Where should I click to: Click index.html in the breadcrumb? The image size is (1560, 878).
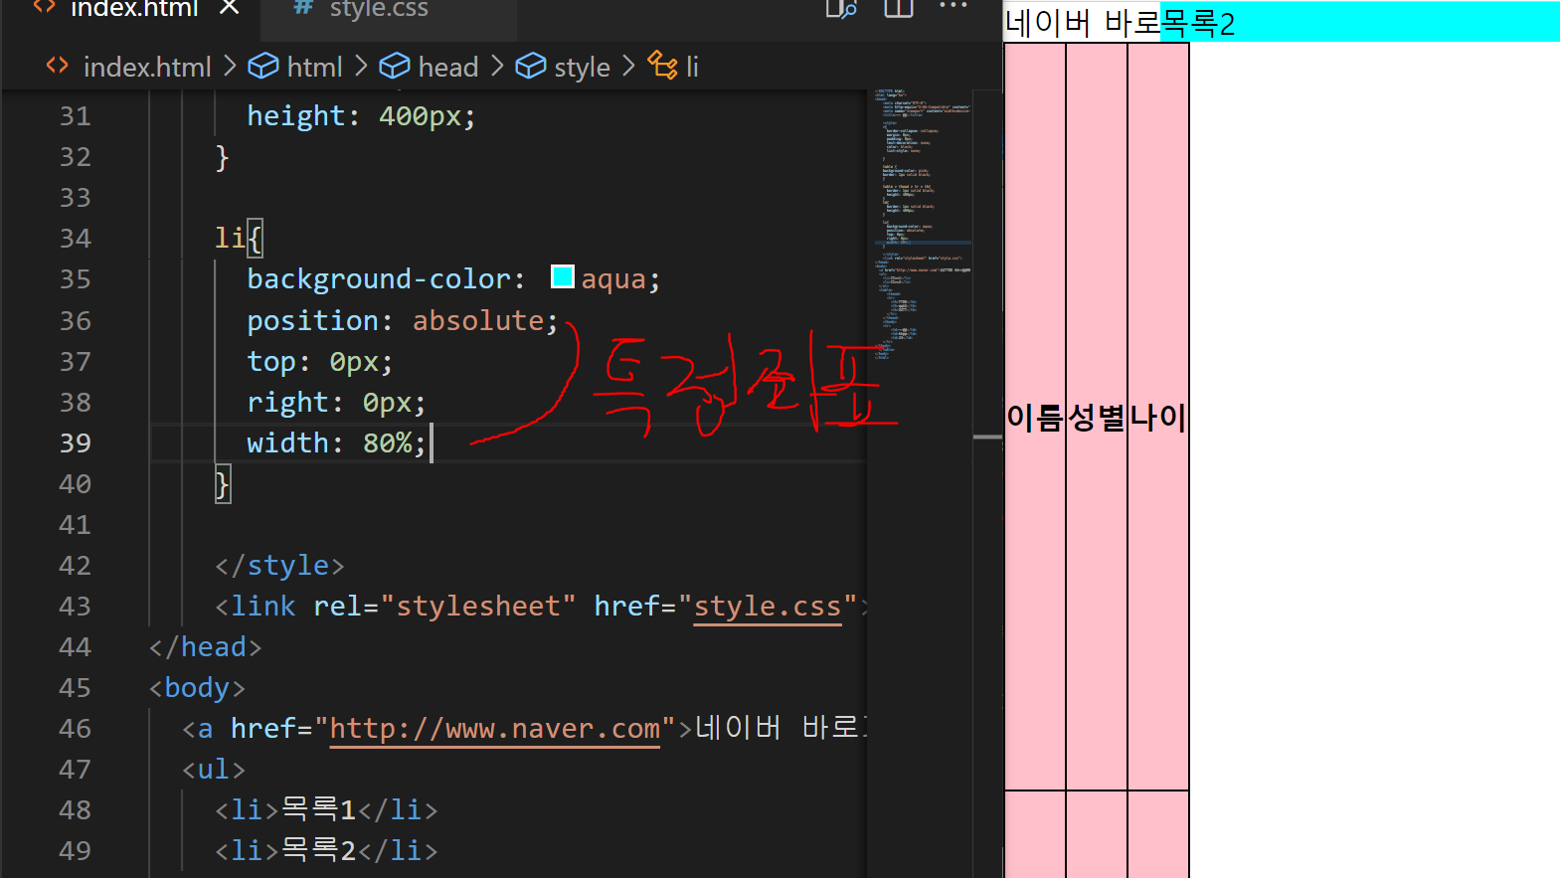(147, 67)
